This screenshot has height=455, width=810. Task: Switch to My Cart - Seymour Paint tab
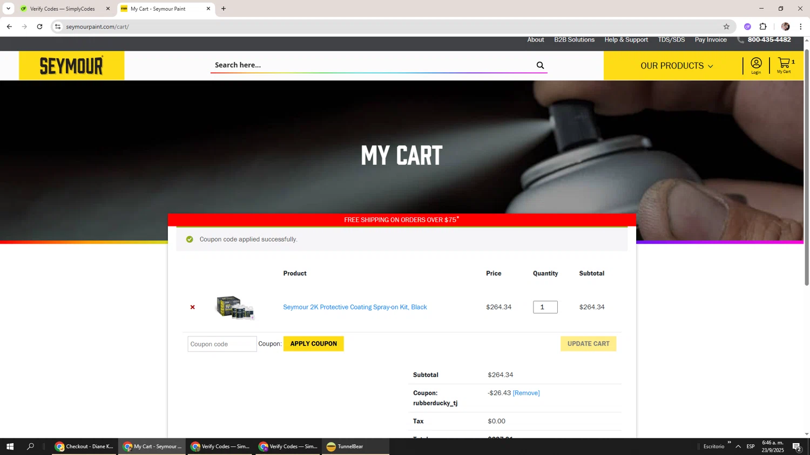166,9
